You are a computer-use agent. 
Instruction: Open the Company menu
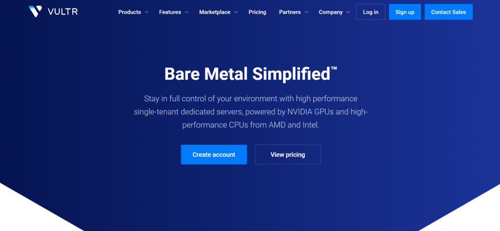tap(331, 12)
